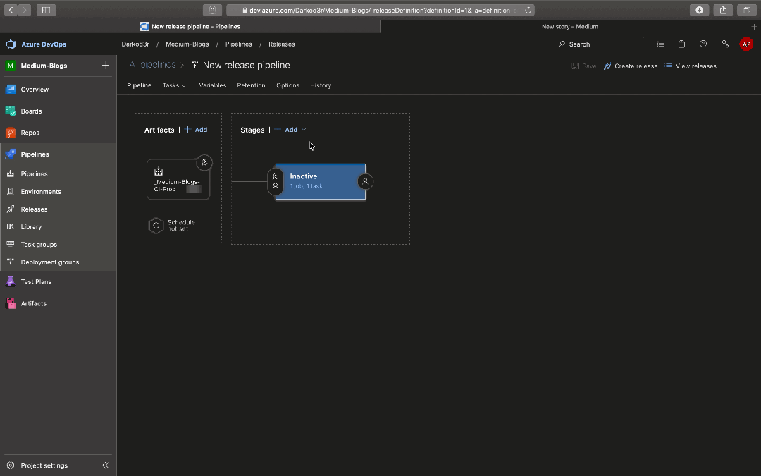The image size is (761, 476).
Task: Open the schedule clock icon
Action: pos(156,226)
